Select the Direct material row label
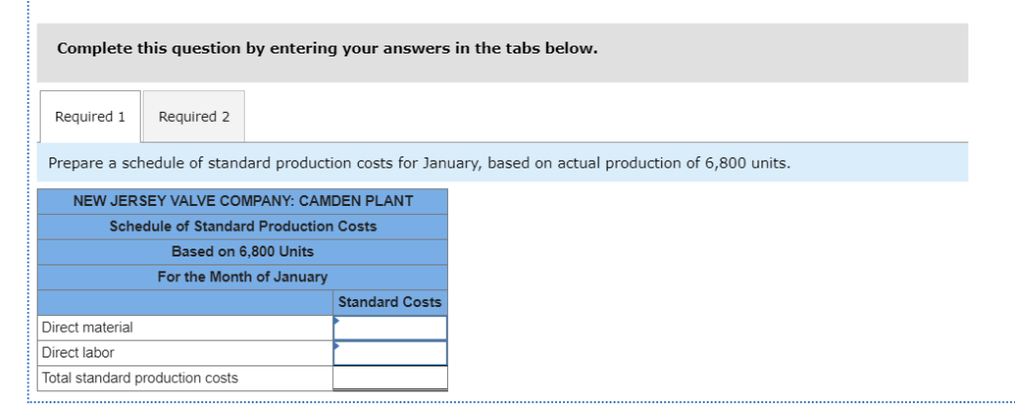Screen dimensions: 1015x409 pyautogui.click(x=87, y=328)
